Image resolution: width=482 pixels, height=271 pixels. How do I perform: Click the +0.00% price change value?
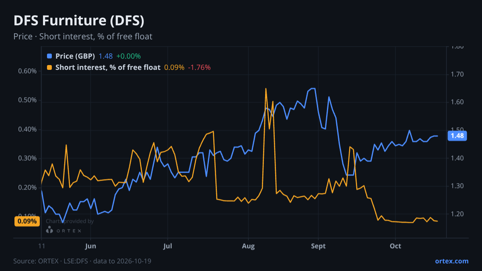[x=129, y=56]
